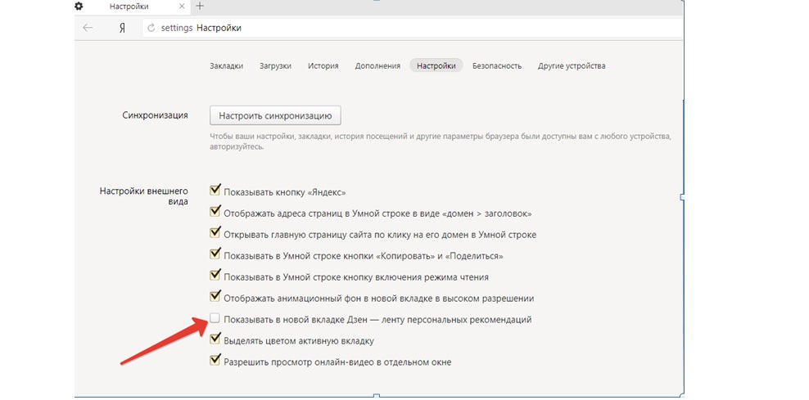
Task: Toggle «домен > заголовок» address display checkbox
Action: tap(215, 212)
